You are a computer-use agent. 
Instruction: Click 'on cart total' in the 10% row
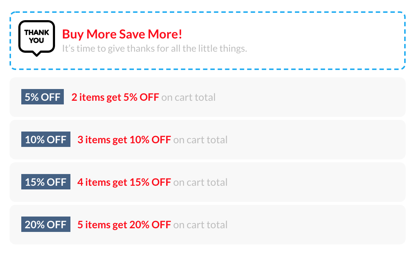(x=200, y=140)
